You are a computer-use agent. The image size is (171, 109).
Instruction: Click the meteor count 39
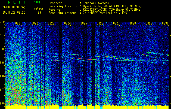coord(39,13)
